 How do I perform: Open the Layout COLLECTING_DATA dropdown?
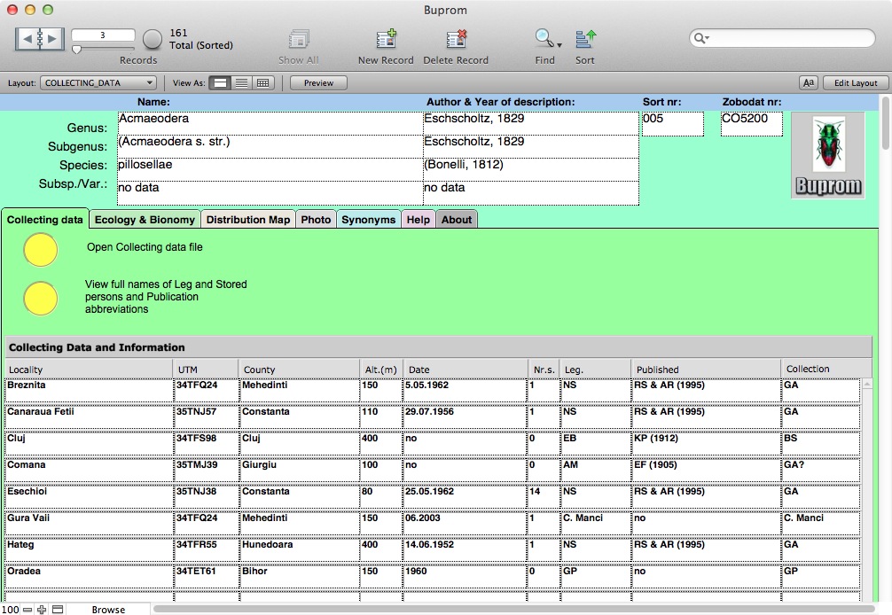[98, 82]
